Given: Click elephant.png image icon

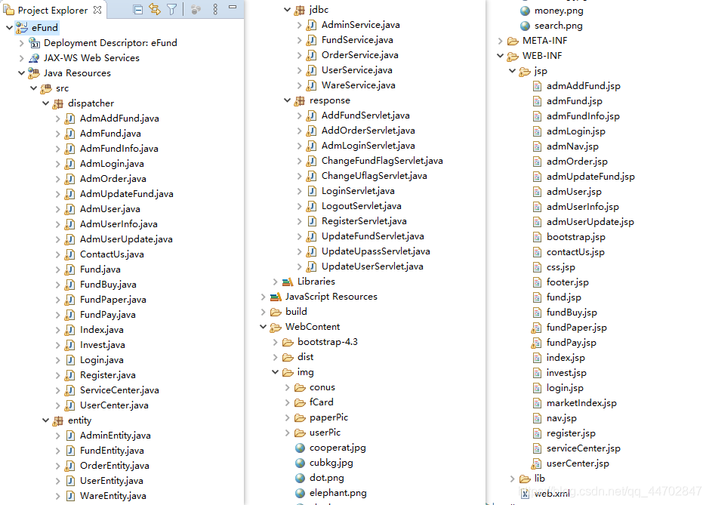Looking at the screenshot, I should coord(300,493).
